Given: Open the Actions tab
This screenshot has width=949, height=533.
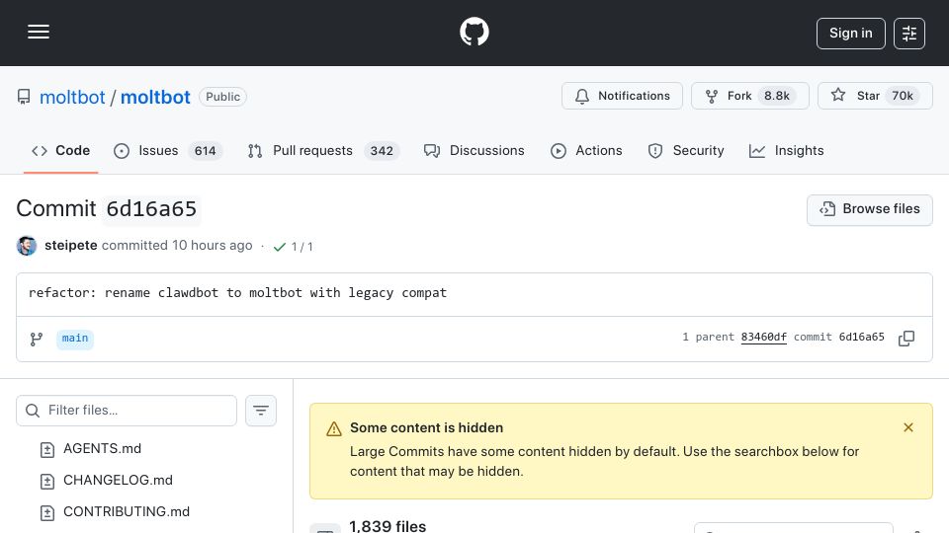Looking at the screenshot, I should [586, 150].
